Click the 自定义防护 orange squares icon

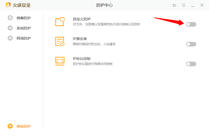tap(60, 22)
